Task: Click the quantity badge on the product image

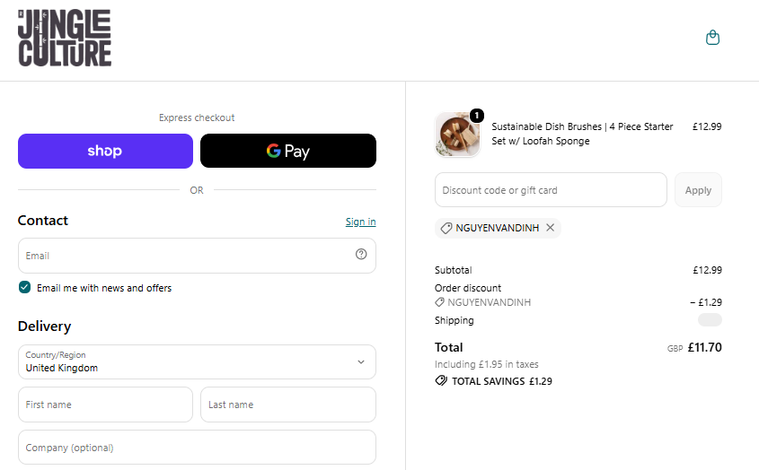Action: 477,116
